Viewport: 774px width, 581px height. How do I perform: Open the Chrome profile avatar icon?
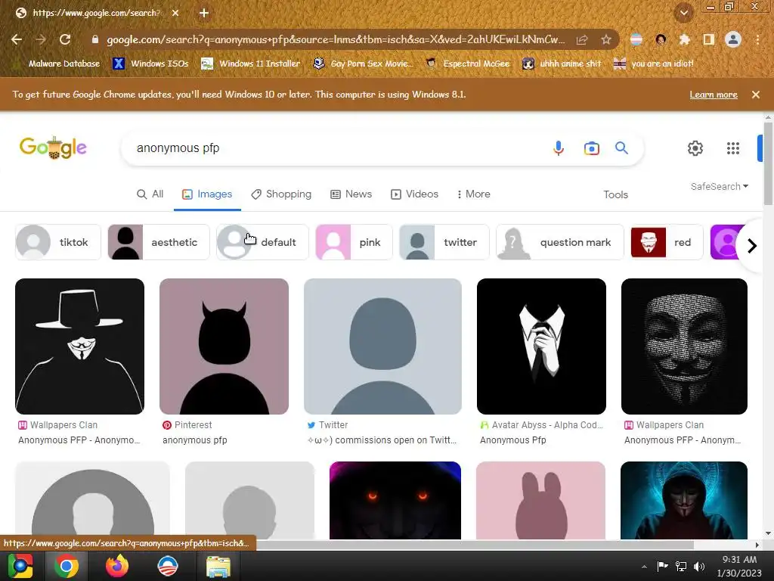pos(733,39)
